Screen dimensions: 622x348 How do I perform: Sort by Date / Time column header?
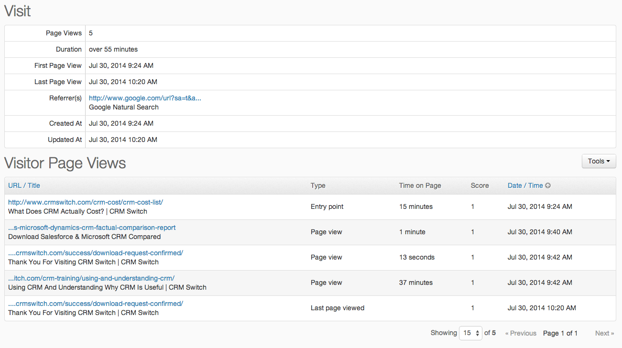pos(525,185)
